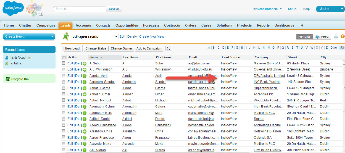Click the New Lead button
The image size is (345, 153).
pyautogui.click(x=73, y=48)
